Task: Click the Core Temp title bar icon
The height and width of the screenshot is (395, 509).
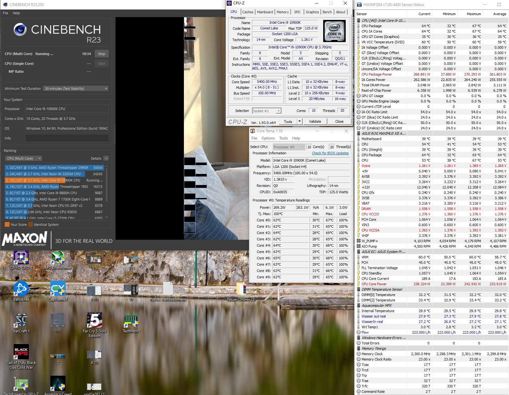Action: pos(253,131)
